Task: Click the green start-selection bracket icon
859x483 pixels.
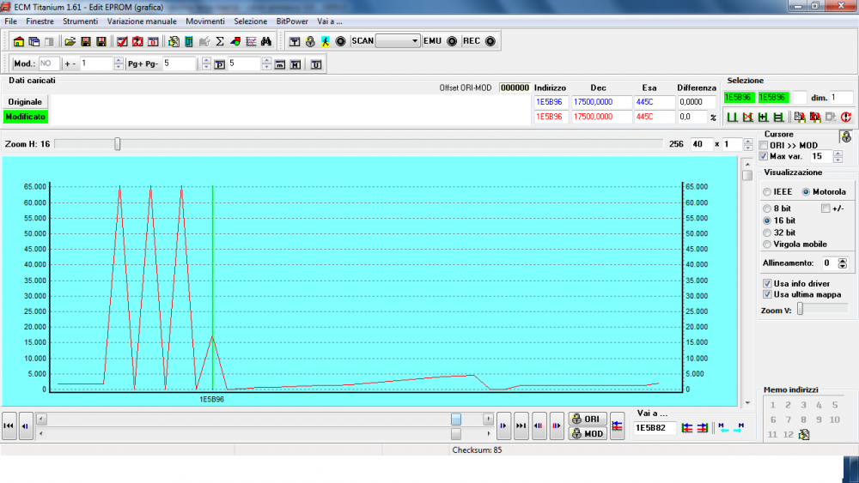Action: [x=733, y=117]
